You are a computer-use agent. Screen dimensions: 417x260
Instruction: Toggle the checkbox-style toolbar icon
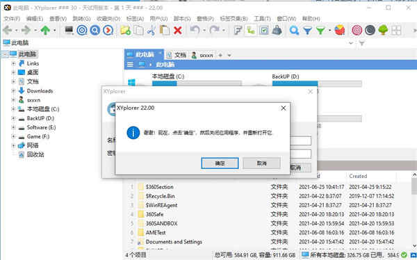tap(264, 31)
